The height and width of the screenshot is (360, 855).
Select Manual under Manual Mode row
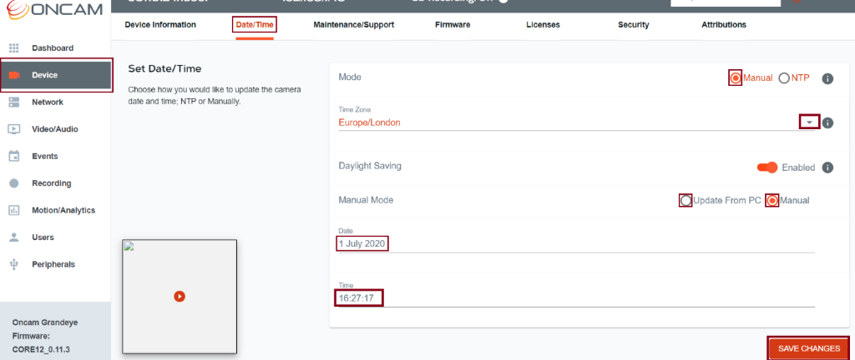772,201
